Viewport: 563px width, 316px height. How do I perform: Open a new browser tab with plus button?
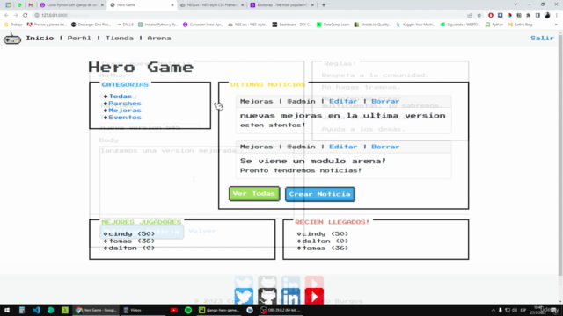pos(324,5)
